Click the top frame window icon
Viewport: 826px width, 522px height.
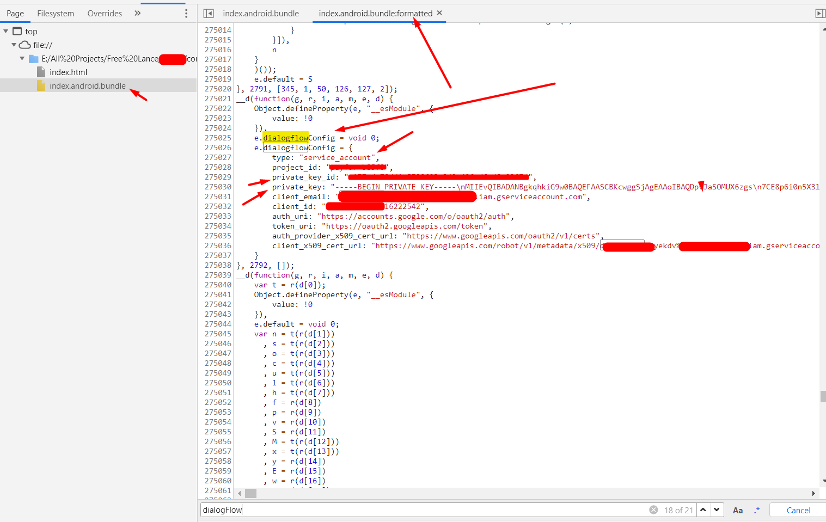click(17, 31)
